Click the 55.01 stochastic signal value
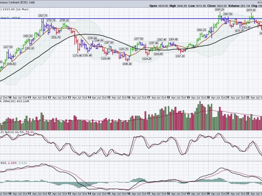262x196 pixels. (29, 132)
